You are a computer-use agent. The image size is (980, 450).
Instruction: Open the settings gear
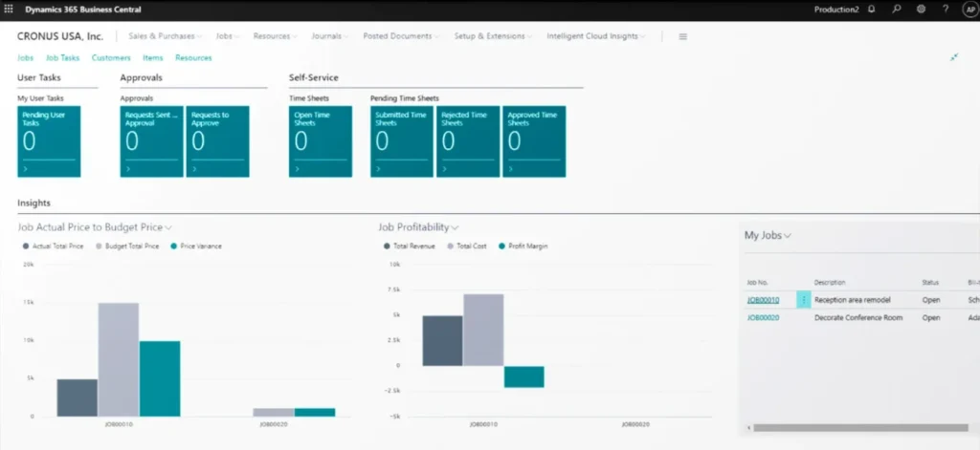pyautogui.click(x=922, y=10)
